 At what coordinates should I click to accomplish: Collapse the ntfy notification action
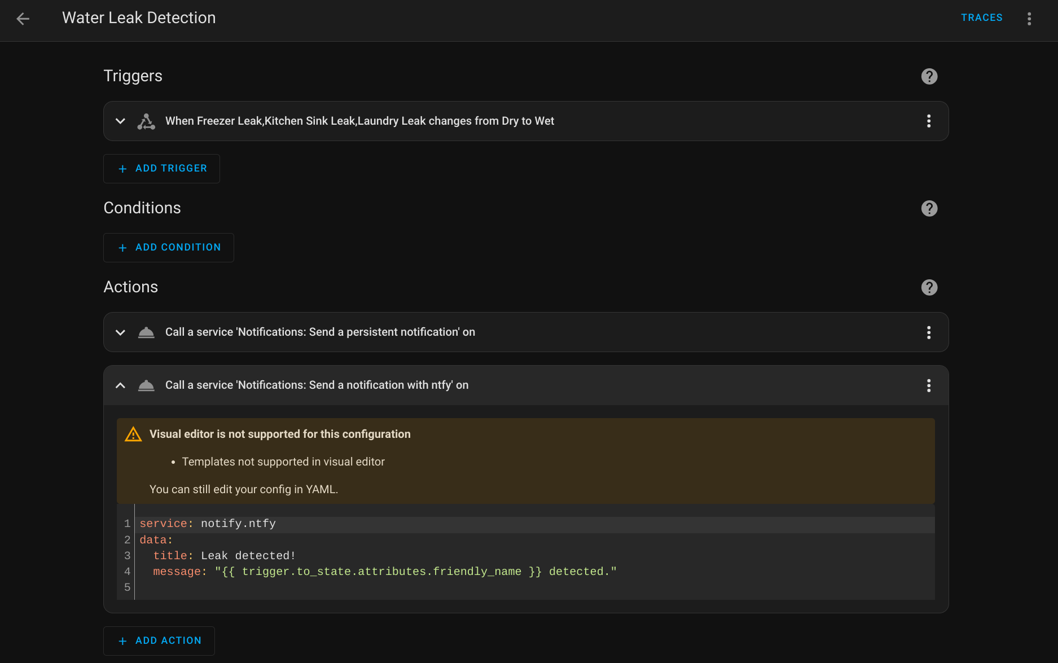click(x=120, y=385)
